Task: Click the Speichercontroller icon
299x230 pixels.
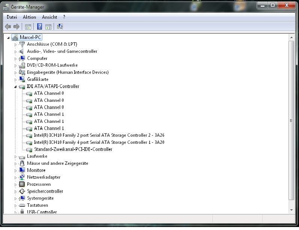Action: tap(22, 191)
